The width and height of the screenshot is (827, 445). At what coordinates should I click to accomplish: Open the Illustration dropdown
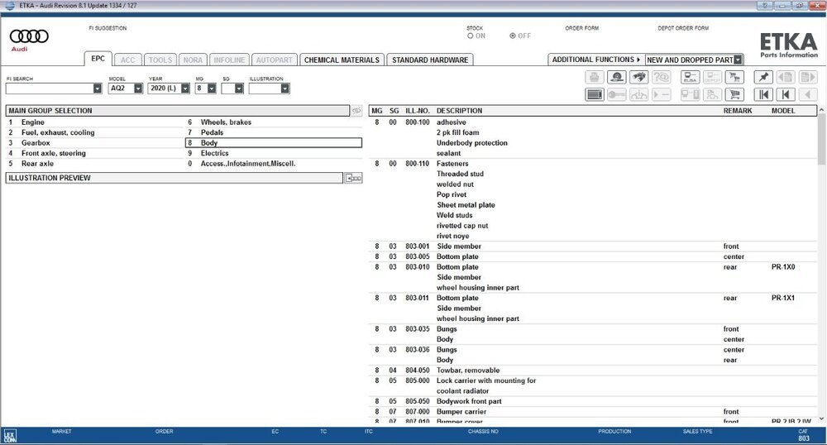pyautogui.click(x=284, y=89)
